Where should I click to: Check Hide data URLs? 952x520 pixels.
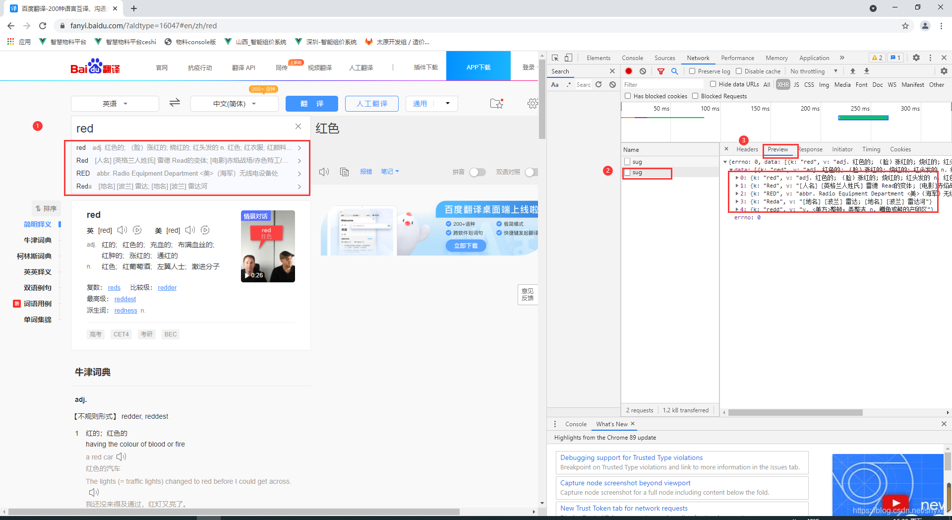click(x=713, y=84)
